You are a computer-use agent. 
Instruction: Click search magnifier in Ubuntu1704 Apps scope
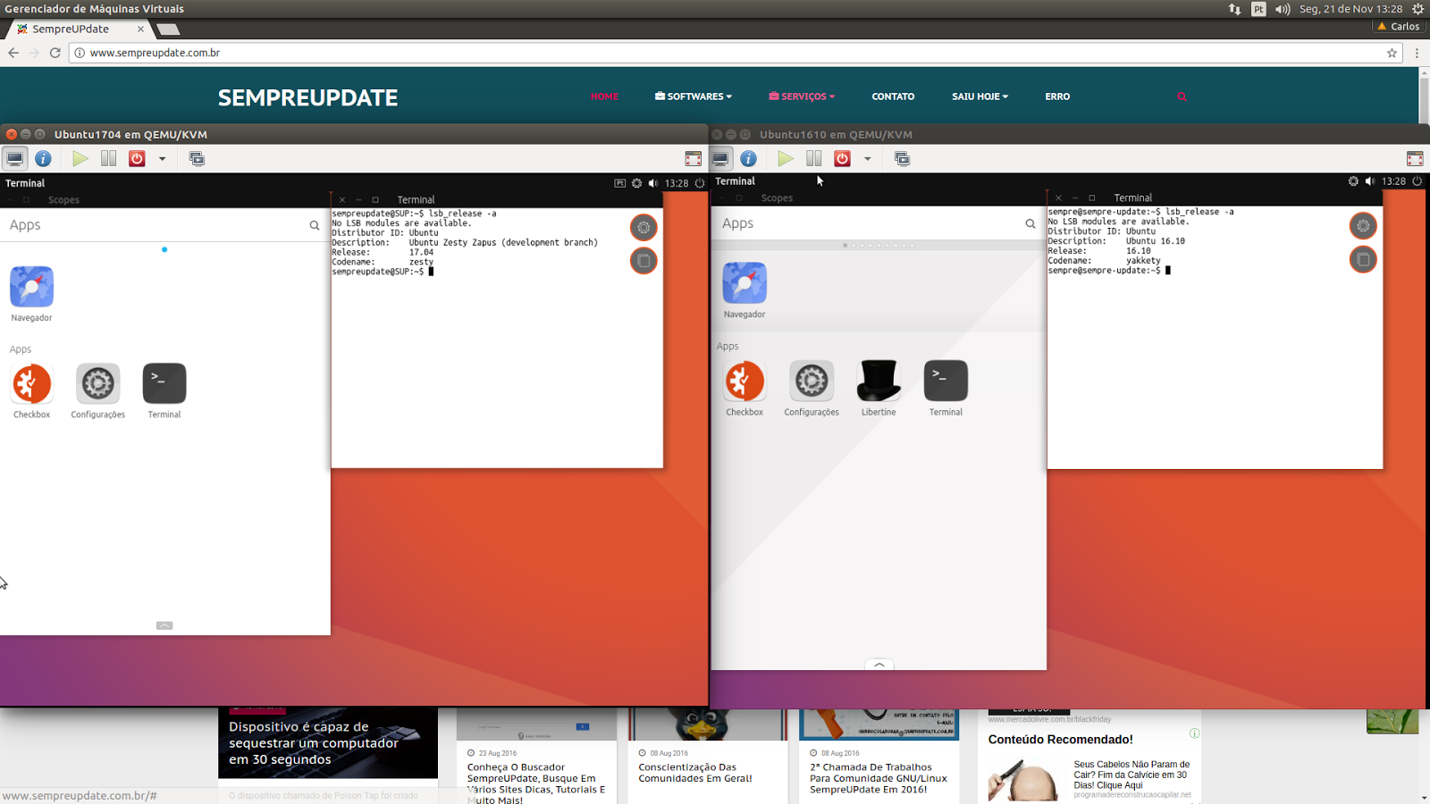click(315, 225)
